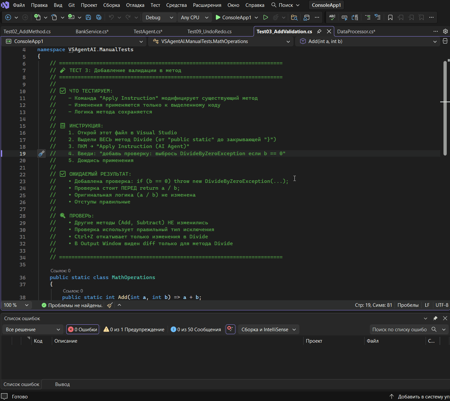This screenshot has height=401, width=450.
Task: Run ConsoleApp1 with the start button
Action: [x=233, y=17]
